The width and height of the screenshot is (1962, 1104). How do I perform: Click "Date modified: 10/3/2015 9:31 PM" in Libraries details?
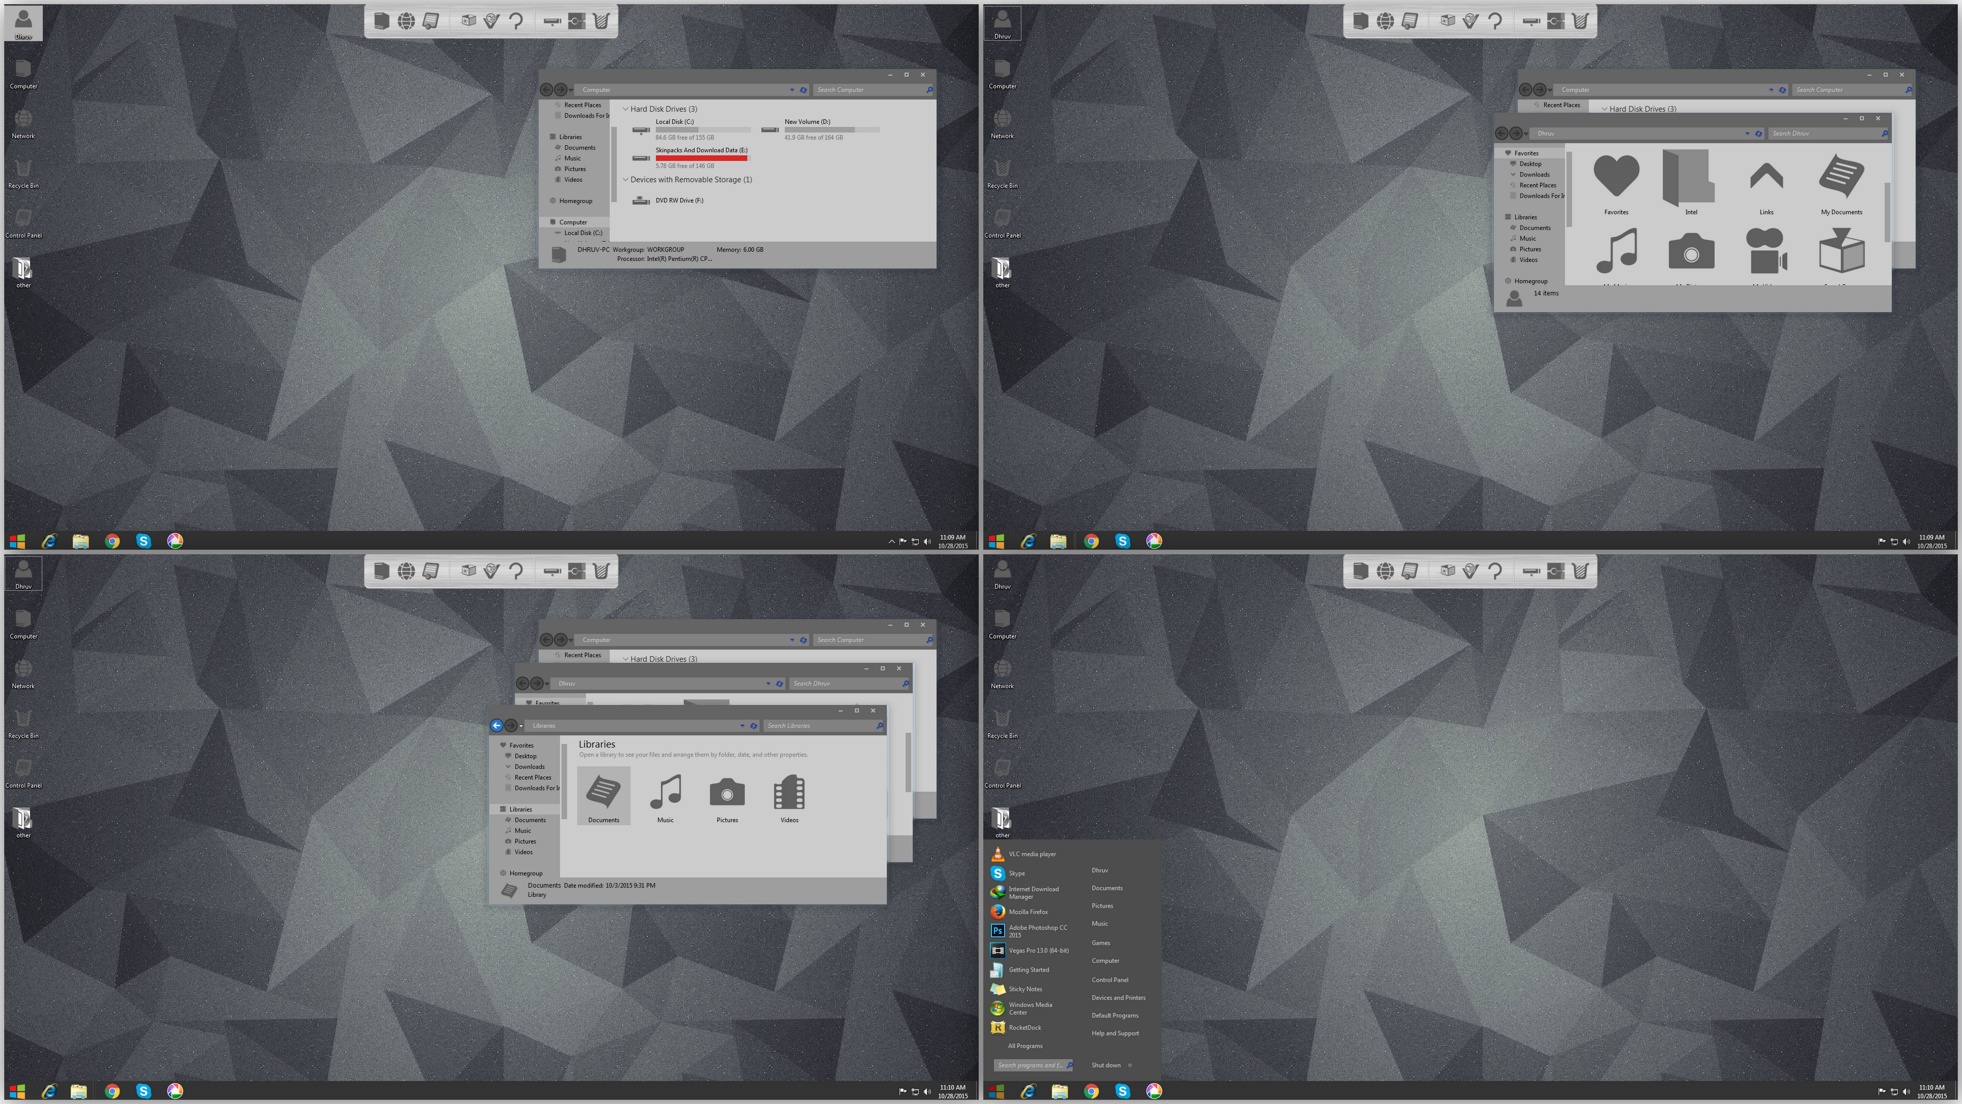pos(609,886)
